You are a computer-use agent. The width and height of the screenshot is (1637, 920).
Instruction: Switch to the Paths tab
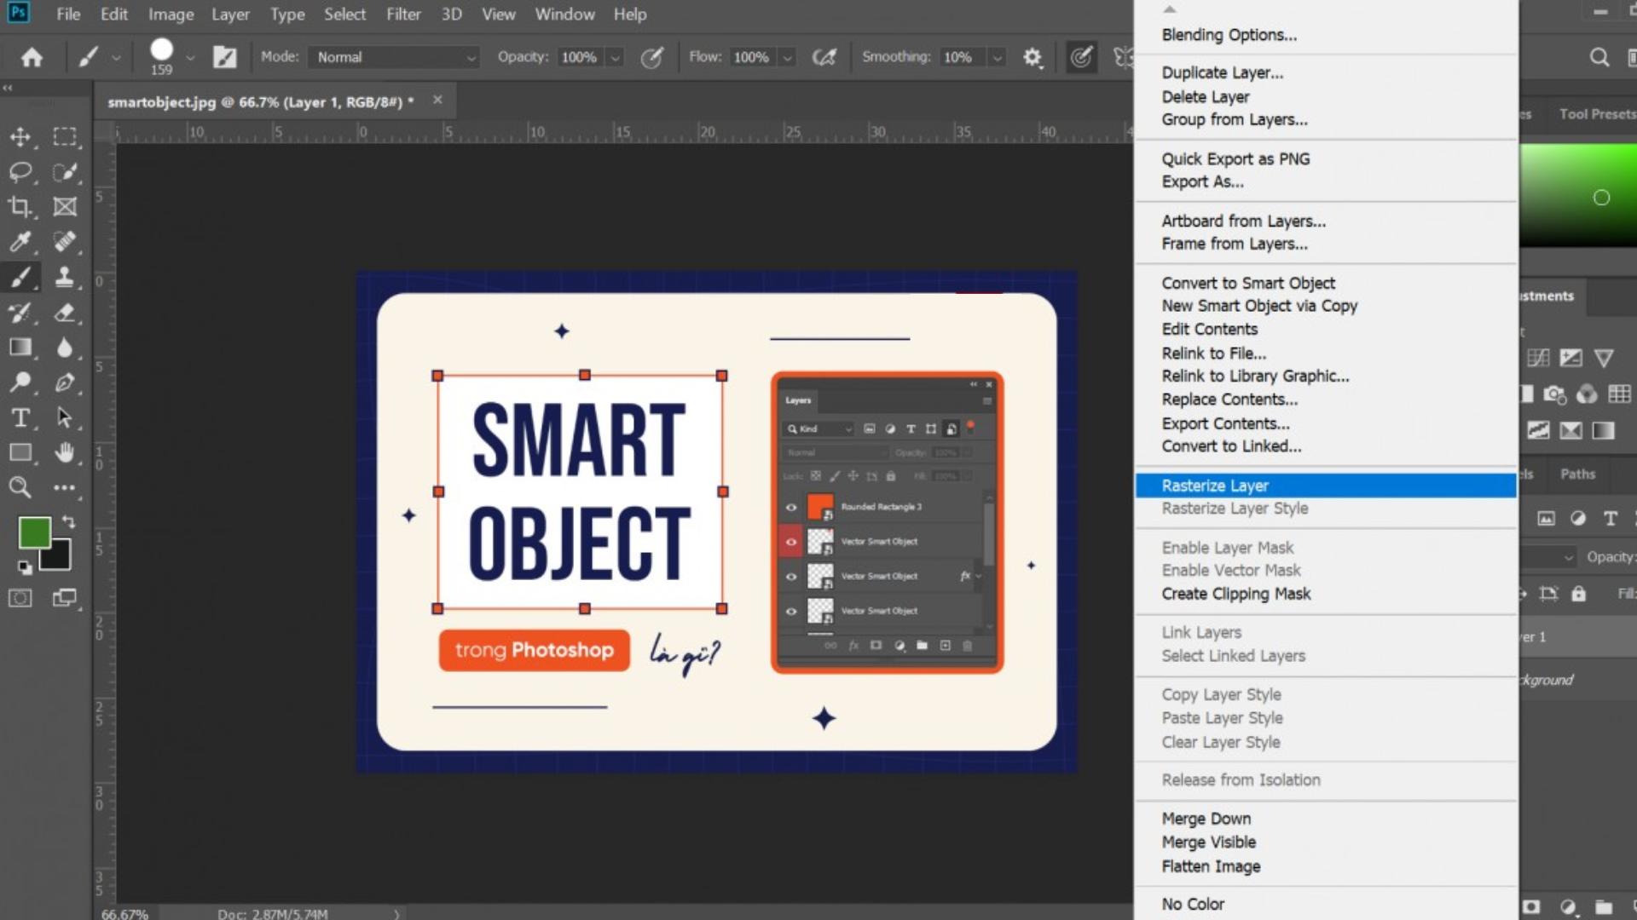pos(1577,474)
